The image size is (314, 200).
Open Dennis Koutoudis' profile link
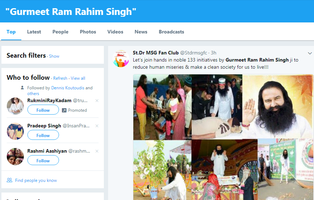(68, 88)
